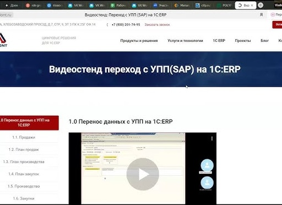The image size is (282, 205).
Task: Play the embedded video
Action: (143, 174)
